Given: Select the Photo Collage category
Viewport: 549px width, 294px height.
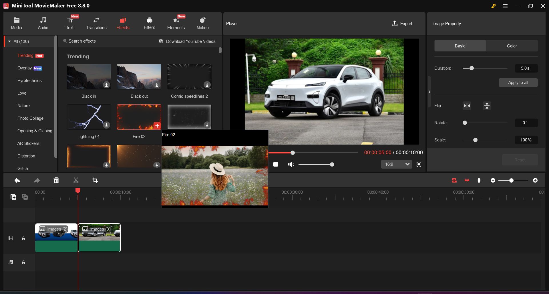Looking at the screenshot, I should pos(30,118).
